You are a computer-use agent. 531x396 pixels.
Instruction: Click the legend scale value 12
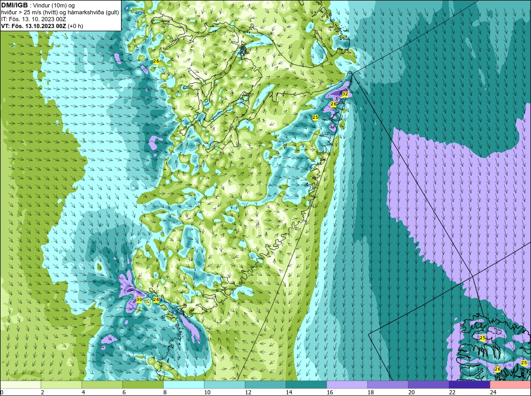248,392
